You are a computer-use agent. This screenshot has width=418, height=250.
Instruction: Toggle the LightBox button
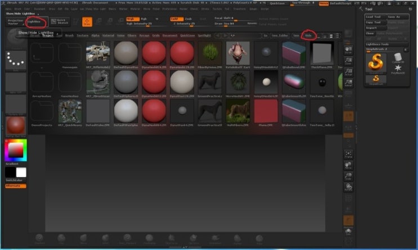pyautogui.click(x=37, y=22)
